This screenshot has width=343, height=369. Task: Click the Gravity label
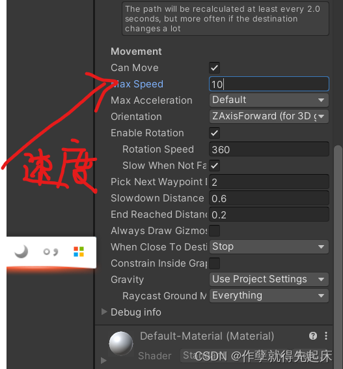pos(127,280)
